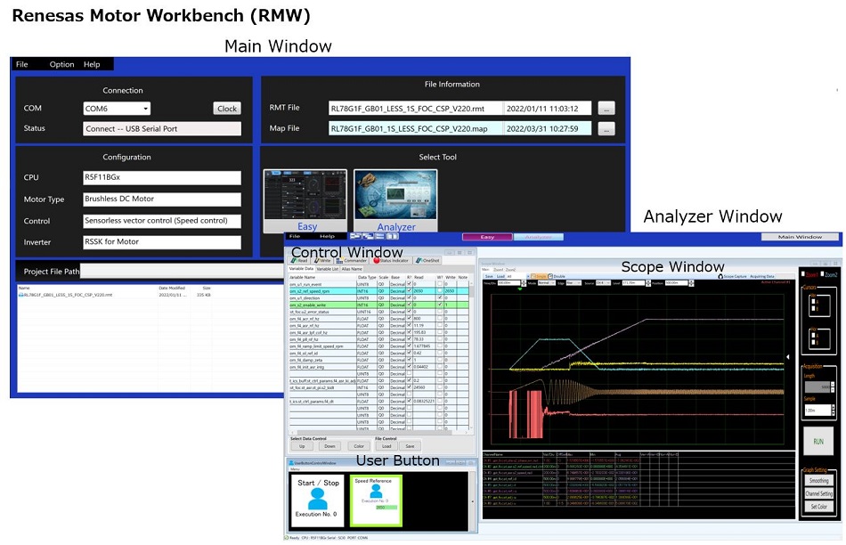Open the Easy tool thumbnail in Main Window
Screen dimensions: 846x545
coord(305,201)
